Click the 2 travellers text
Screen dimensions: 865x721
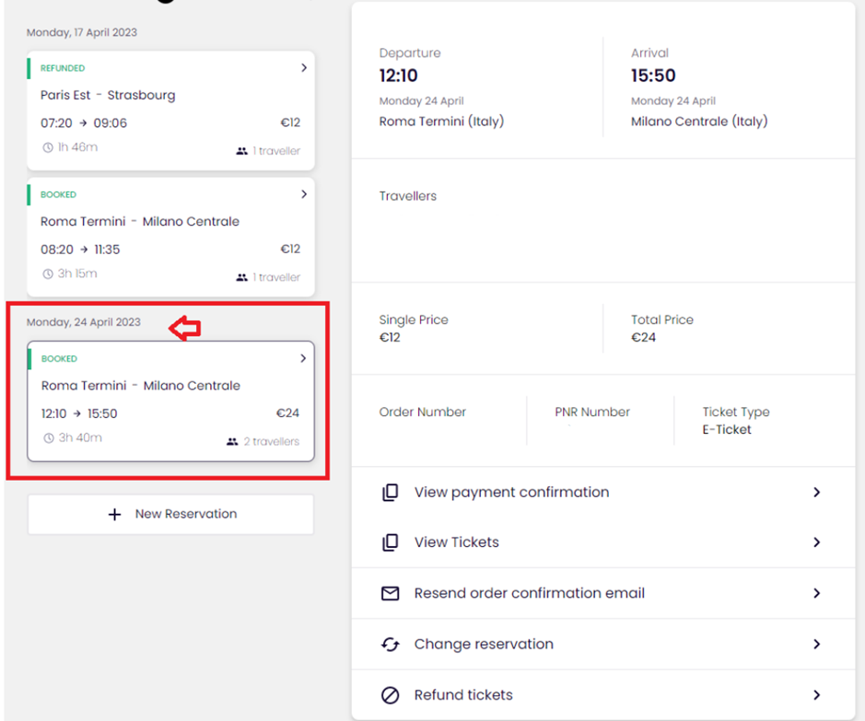272,441
